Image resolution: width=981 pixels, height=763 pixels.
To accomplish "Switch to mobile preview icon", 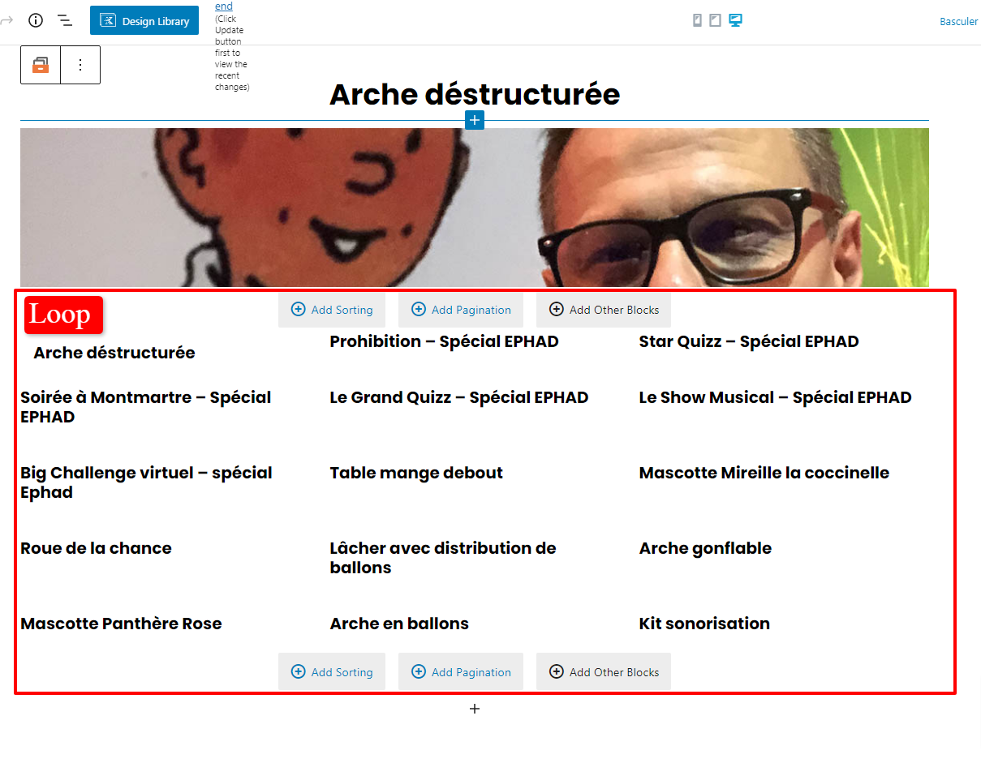I will coord(697,20).
